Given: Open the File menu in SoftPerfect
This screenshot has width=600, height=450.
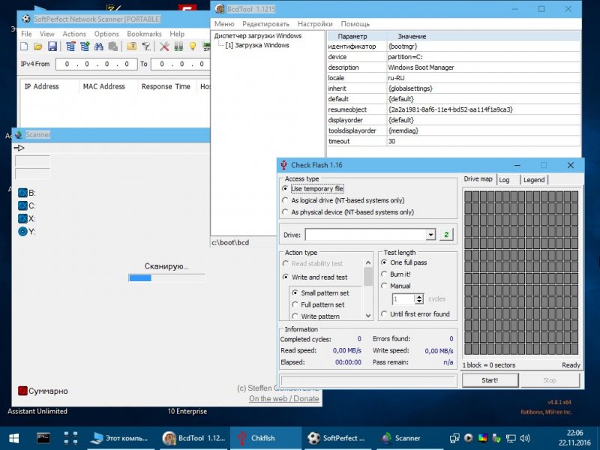Looking at the screenshot, I should tap(26, 34).
